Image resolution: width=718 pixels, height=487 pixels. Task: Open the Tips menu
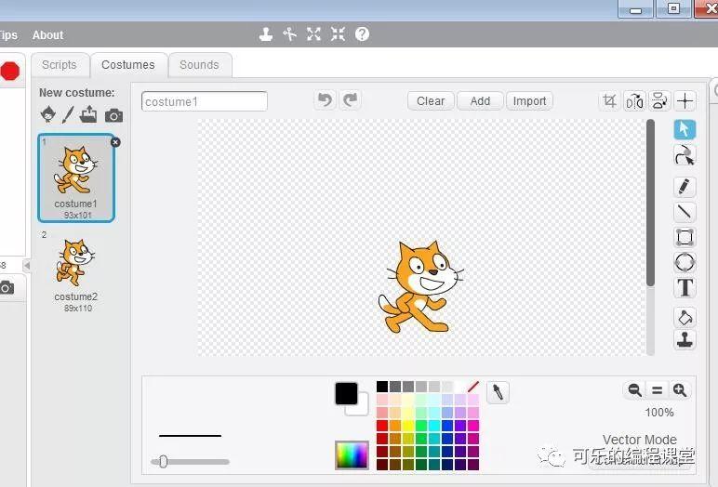coord(7,34)
